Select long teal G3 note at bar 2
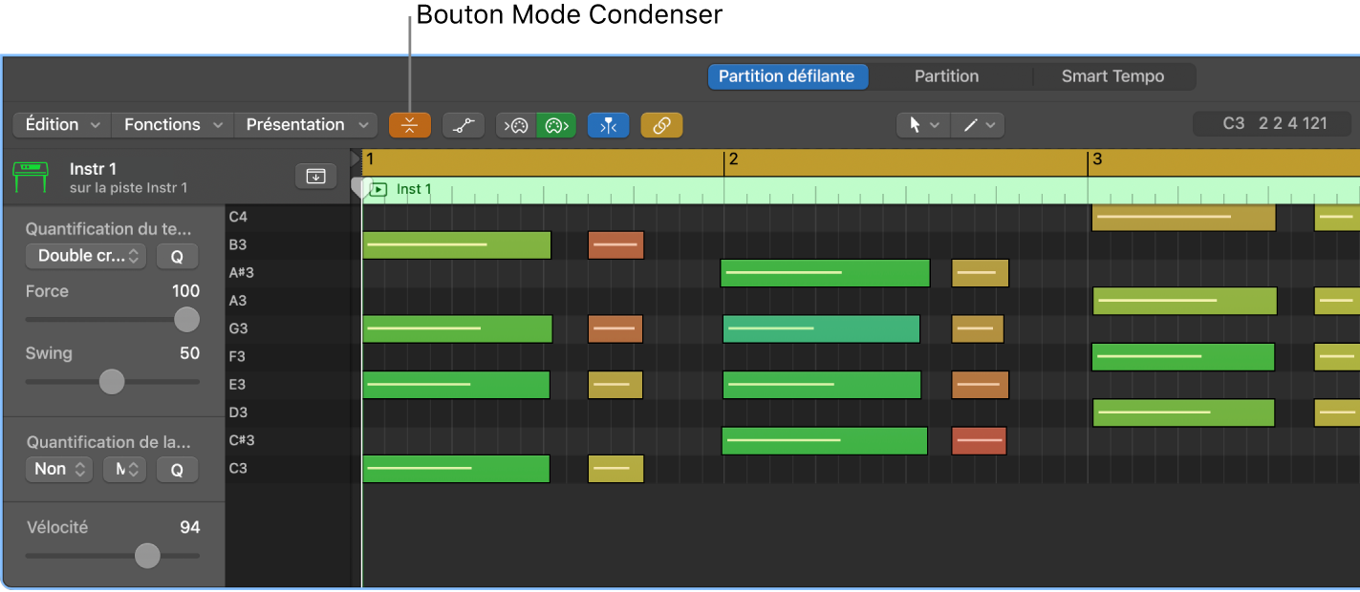This screenshot has width=1360, height=592. click(821, 328)
